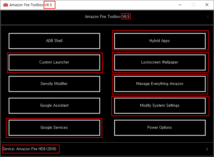Open the three-dot overflow menu
Screen dimensions: 214x157
[x=208, y=17]
